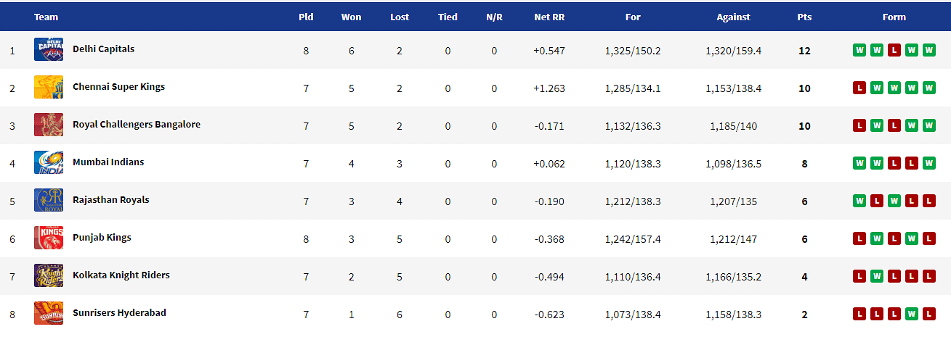
Task: Select the Kolkata Knight Riders team name
Action: pos(121,275)
